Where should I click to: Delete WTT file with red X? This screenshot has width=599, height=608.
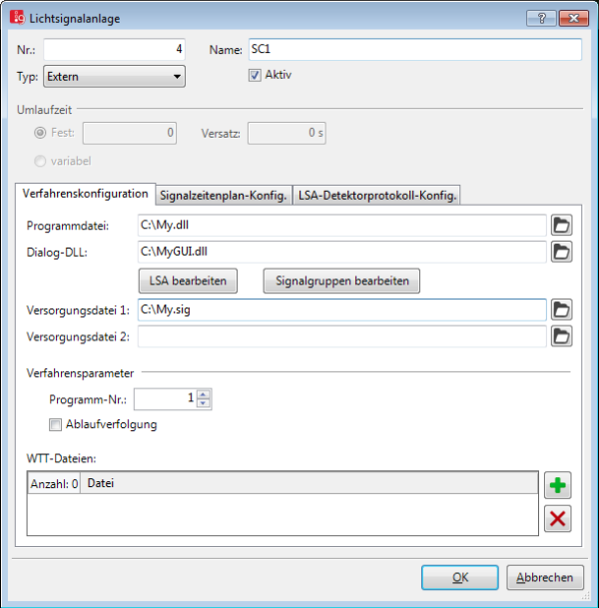(558, 518)
